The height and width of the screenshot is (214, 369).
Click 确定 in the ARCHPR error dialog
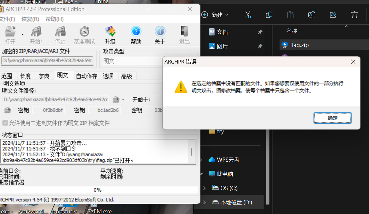coord(333,118)
